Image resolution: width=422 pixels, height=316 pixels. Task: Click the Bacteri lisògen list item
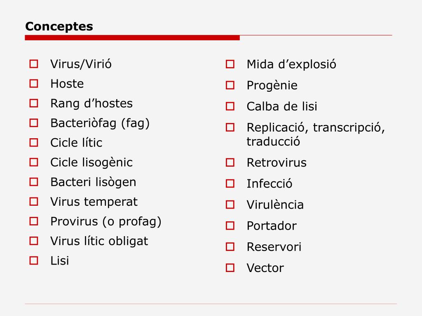[93, 182]
